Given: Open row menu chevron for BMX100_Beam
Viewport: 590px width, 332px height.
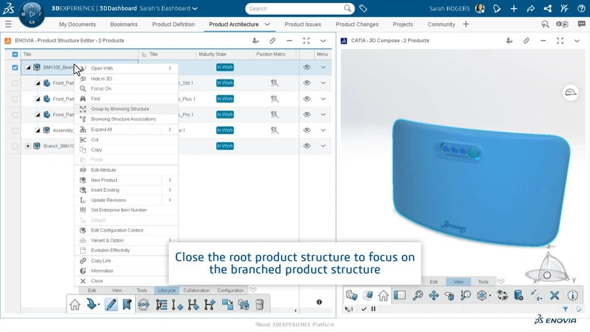Looking at the screenshot, I should pos(323,67).
